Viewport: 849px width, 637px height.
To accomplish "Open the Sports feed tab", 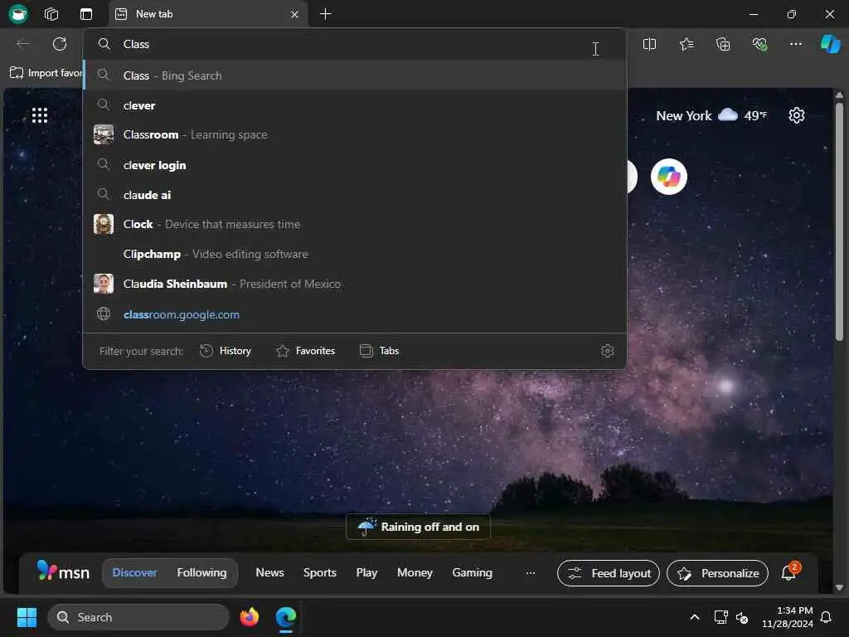I will tap(319, 572).
